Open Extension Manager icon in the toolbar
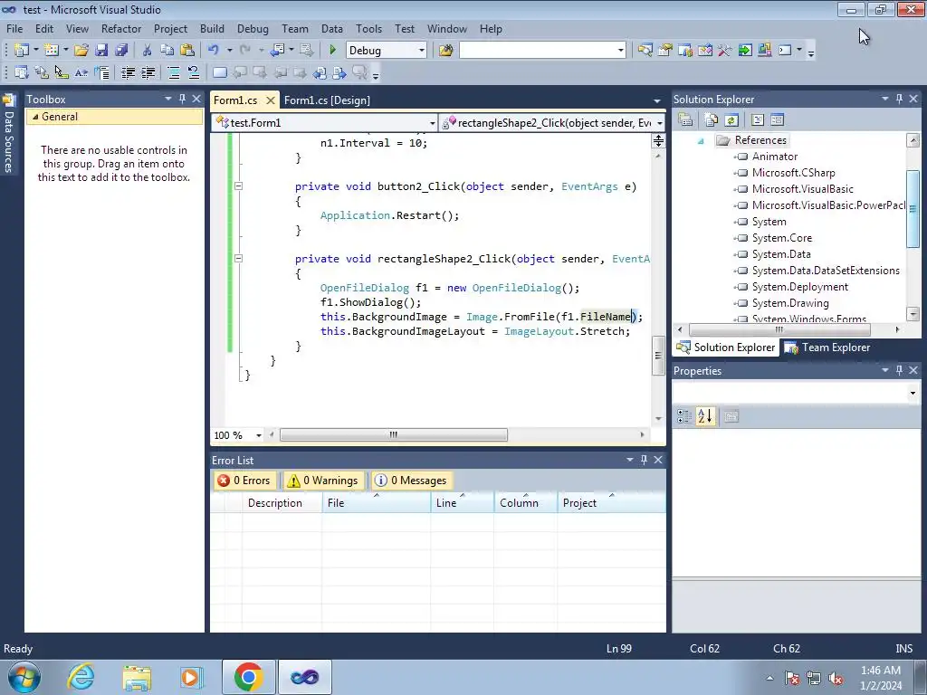 click(x=764, y=51)
